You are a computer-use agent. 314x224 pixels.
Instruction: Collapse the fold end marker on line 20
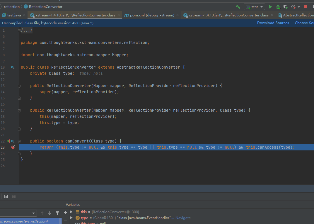click(19, 129)
